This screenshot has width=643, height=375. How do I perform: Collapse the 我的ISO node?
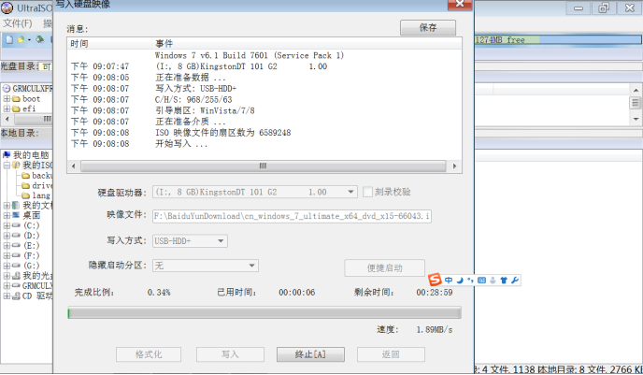(7, 165)
